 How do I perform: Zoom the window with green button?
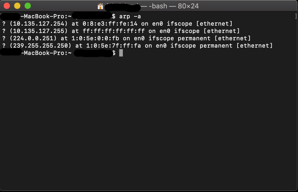coord(27,6)
